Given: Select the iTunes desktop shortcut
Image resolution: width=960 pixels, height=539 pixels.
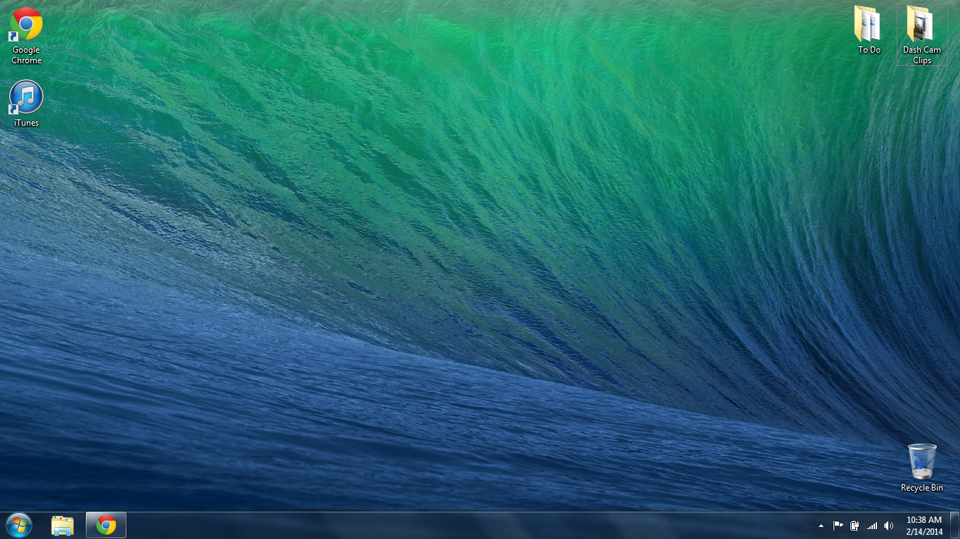Looking at the screenshot, I should [26, 104].
